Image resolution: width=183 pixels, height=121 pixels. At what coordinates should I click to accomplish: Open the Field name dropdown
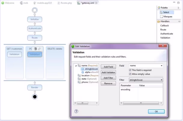(x=161, y=66)
